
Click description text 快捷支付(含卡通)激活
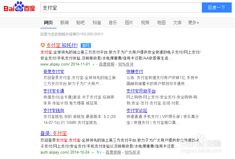79,100
